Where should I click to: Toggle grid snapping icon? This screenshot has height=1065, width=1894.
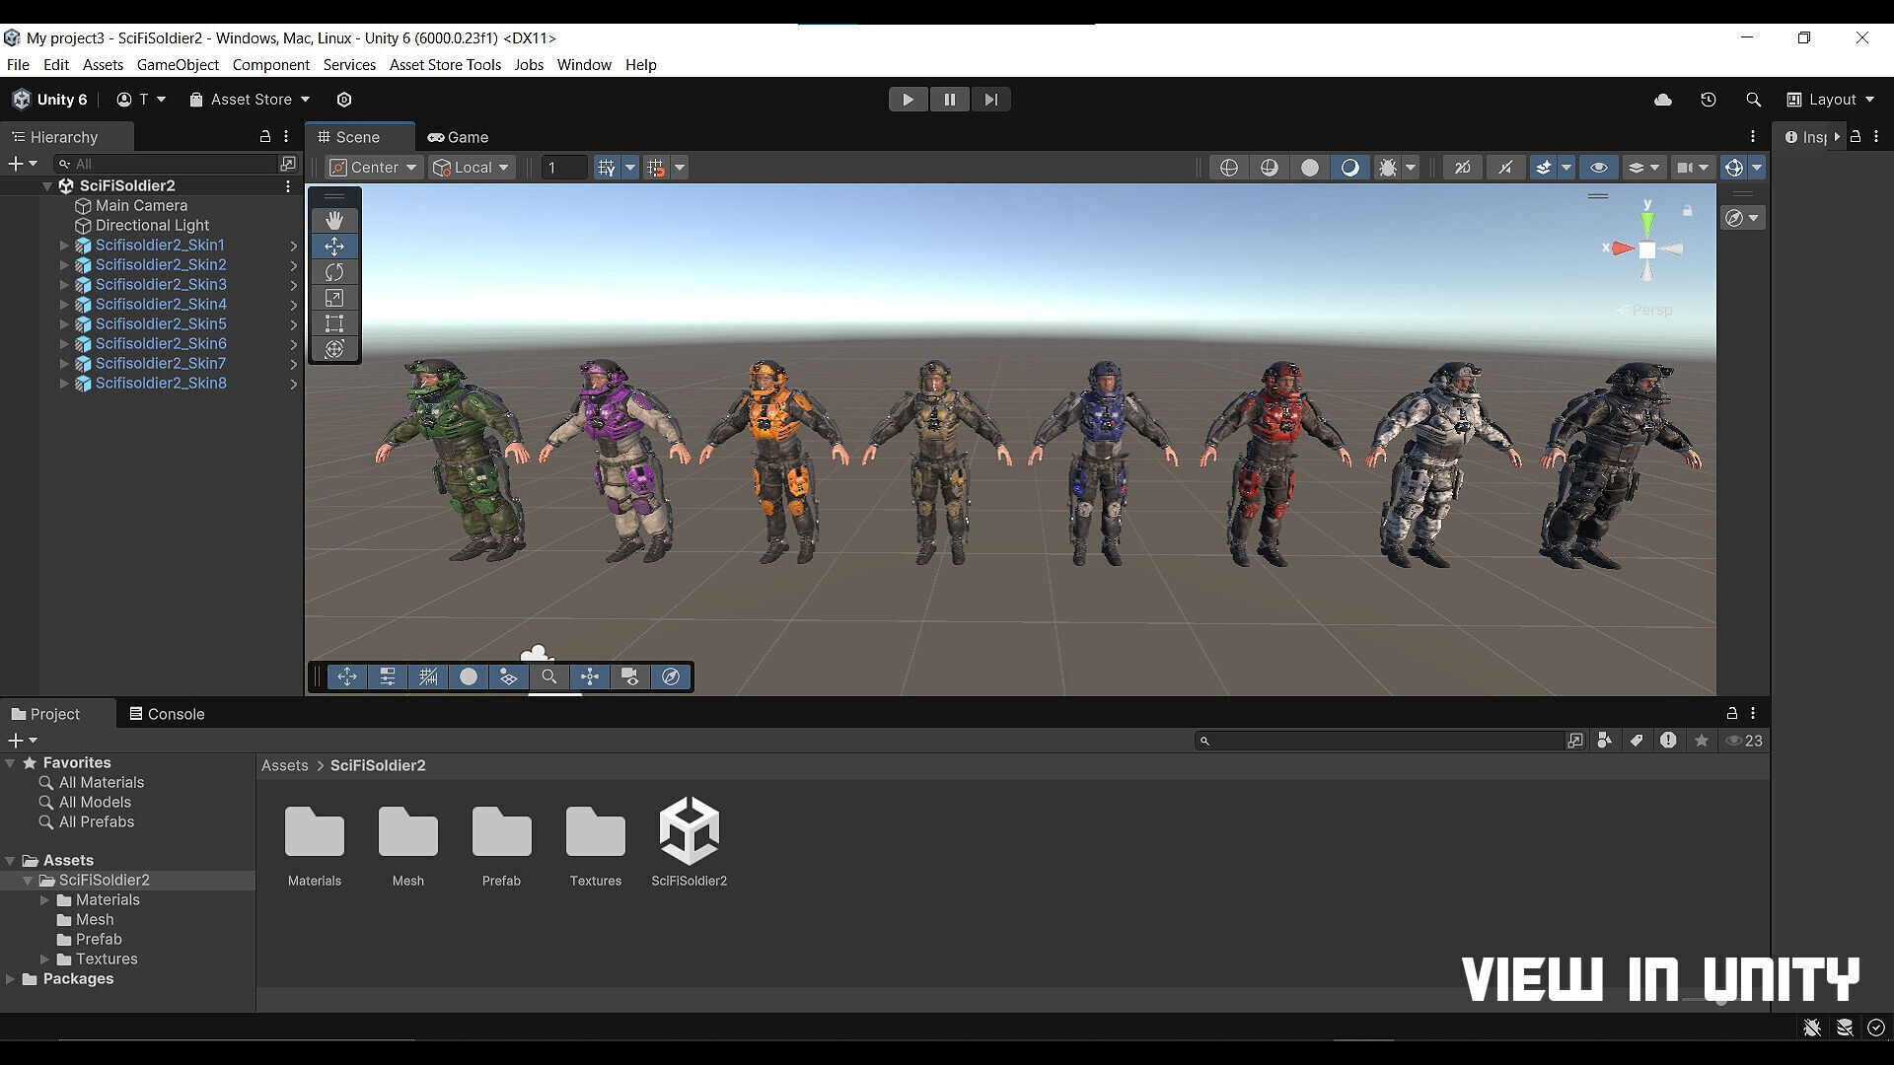[656, 168]
